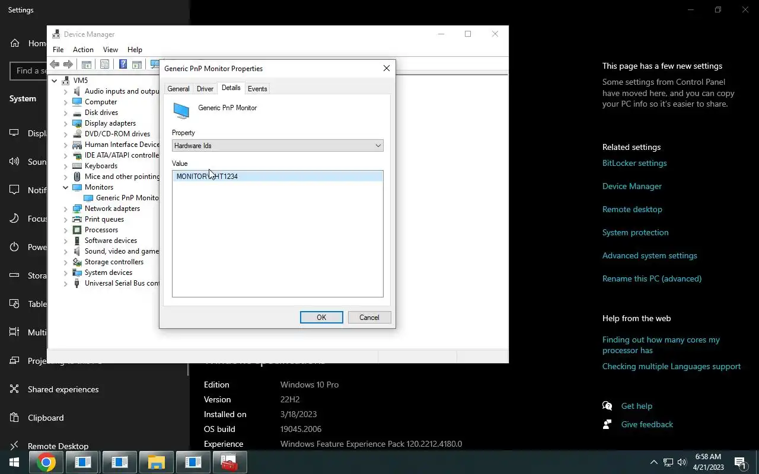Click the Forward arrow in Device Manager toolbar

point(68,64)
